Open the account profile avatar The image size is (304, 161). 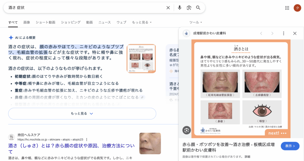(297, 8)
